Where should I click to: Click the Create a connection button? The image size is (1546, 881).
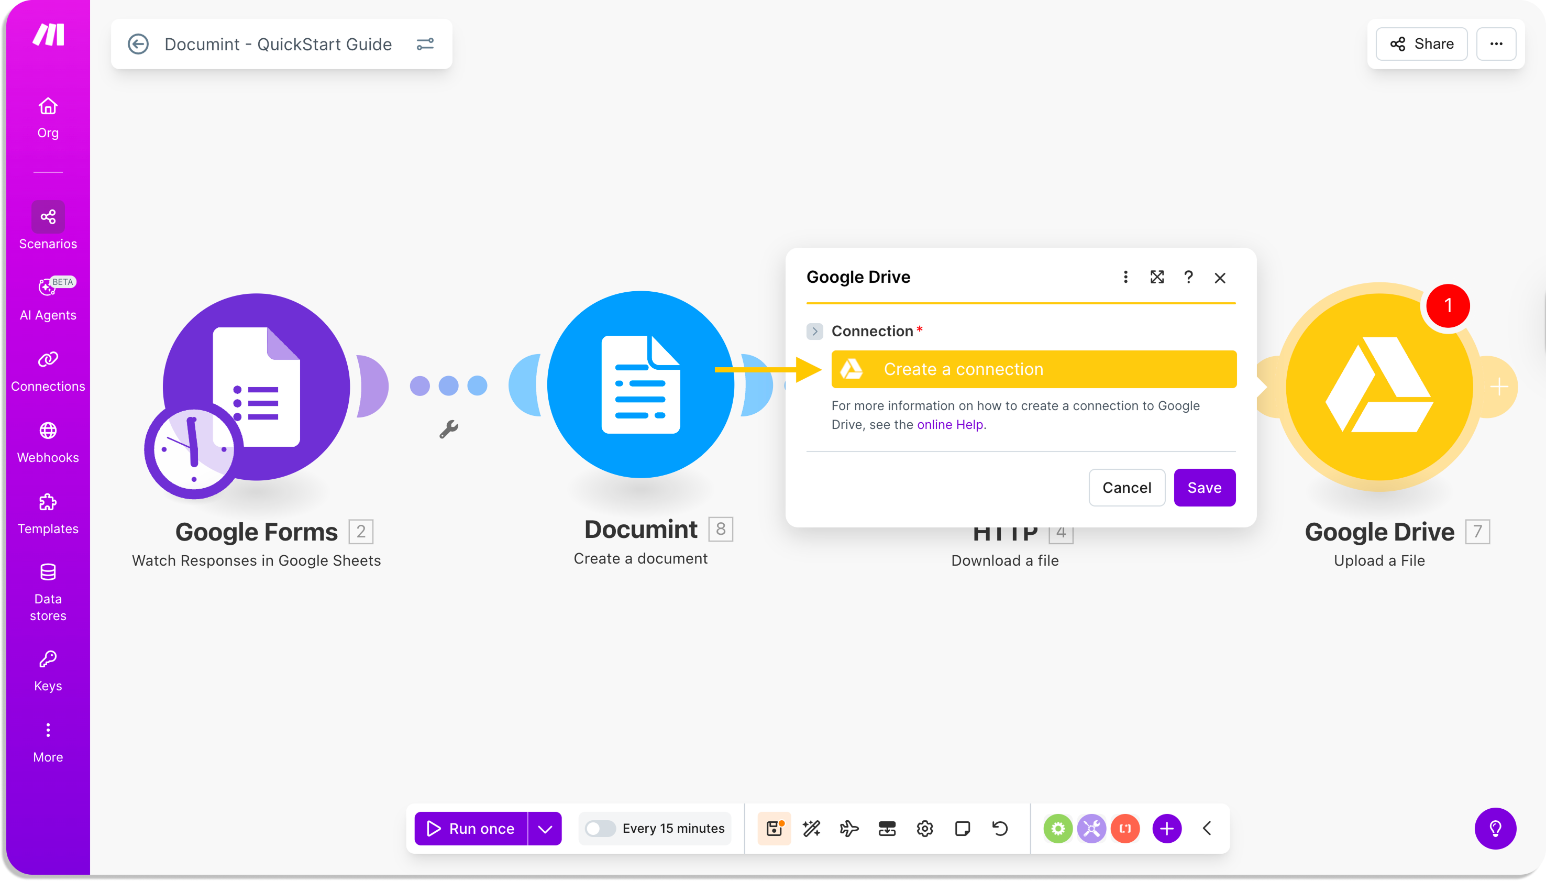1033,369
